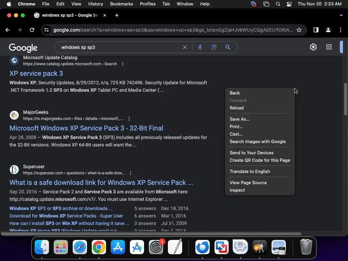The height and width of the screenshot is (261, 348).
Task: Reload the page with the toolbar icon
Action: tap(32, 30)
